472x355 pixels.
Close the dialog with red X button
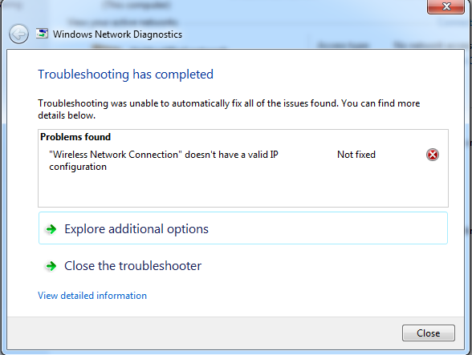pyautogui.click(x=446, y=6)
